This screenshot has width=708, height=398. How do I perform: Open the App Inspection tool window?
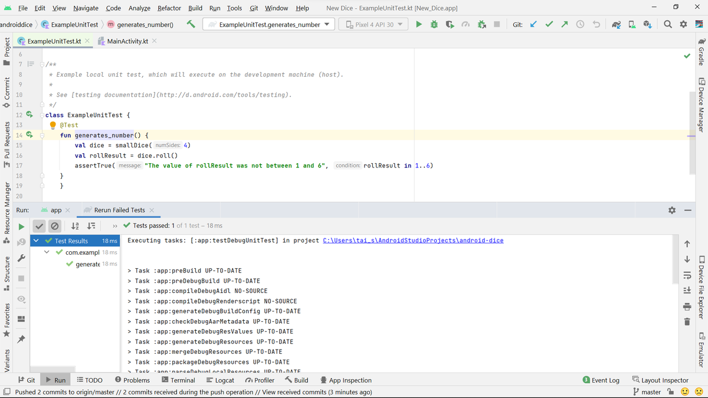pos(346,380)
